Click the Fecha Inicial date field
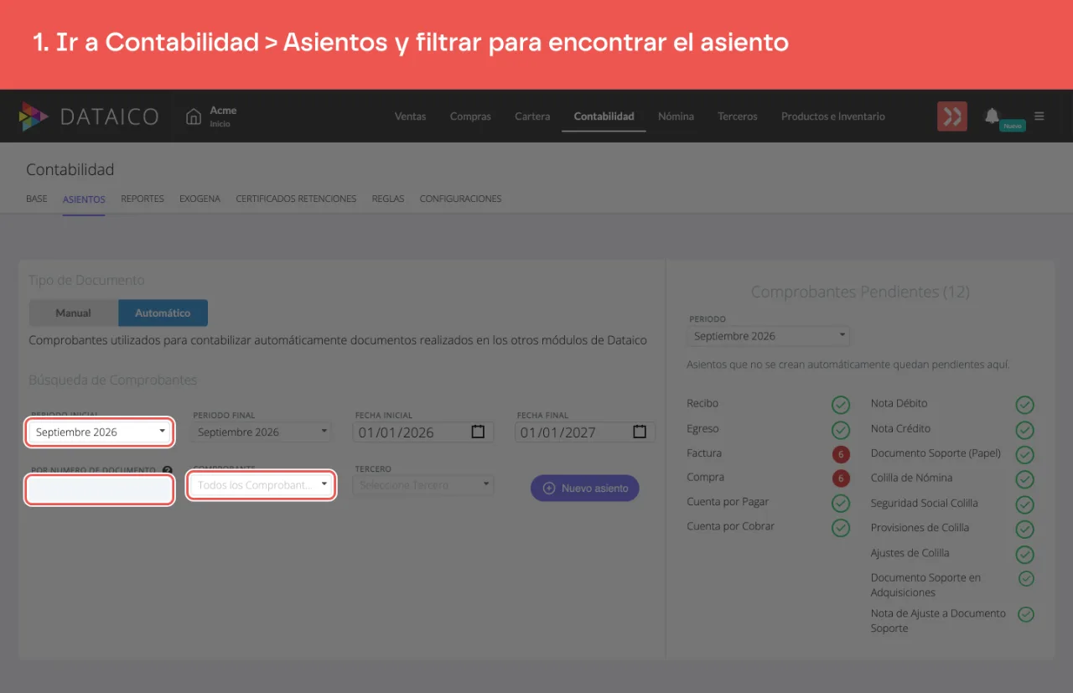The width and height of the screenshot is (1073, 693). coord(423,432)
